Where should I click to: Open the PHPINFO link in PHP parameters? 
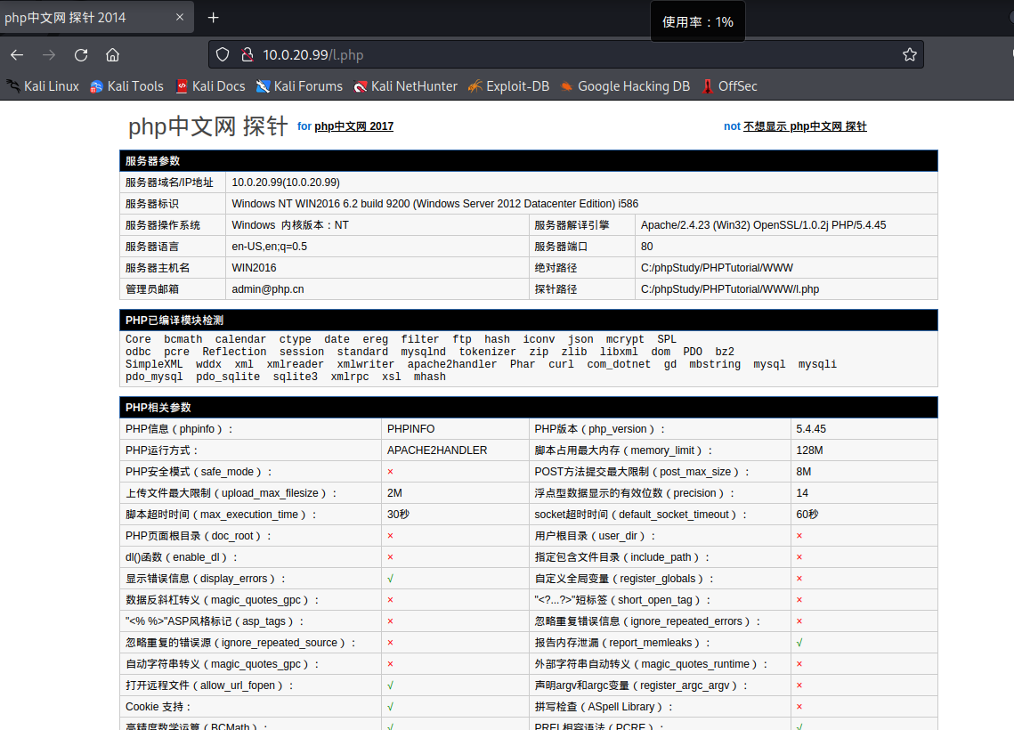point(411,429)
